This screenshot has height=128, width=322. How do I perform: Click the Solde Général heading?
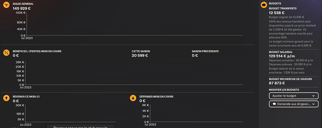point(23,4)
